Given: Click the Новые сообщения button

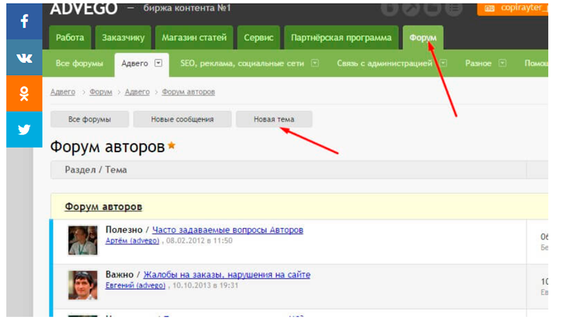Looking at the screenshot, I should click(x=182, y=119).
